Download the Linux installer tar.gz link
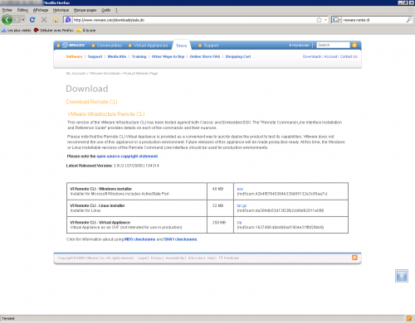415x323 pixels. tap(242, 205)
